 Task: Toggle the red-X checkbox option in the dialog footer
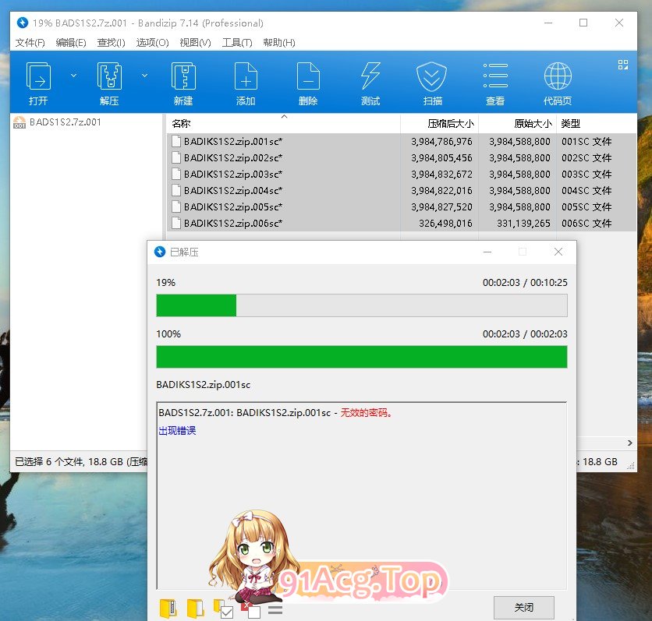(251, 609)
